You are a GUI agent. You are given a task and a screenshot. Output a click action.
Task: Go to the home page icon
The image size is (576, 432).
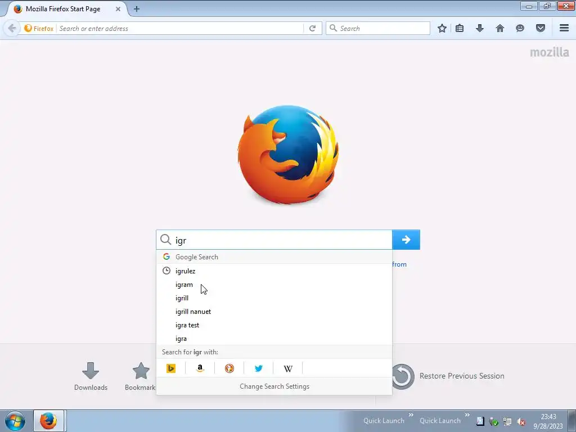click(500, 28)
